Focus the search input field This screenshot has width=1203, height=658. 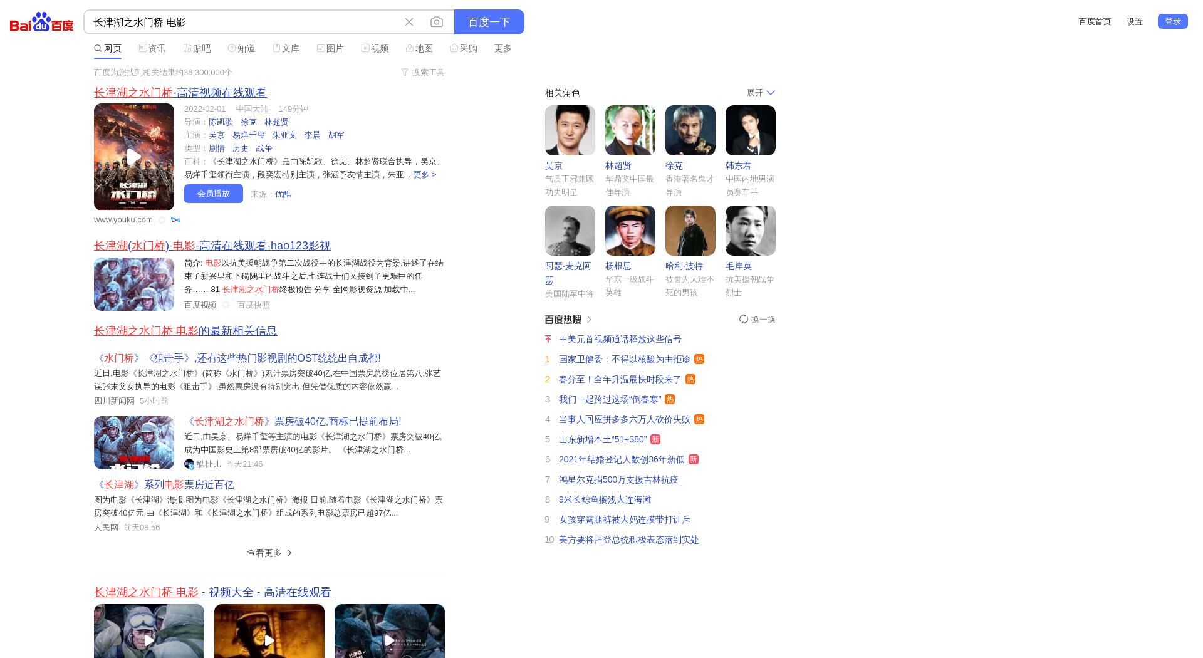(244, 22)
